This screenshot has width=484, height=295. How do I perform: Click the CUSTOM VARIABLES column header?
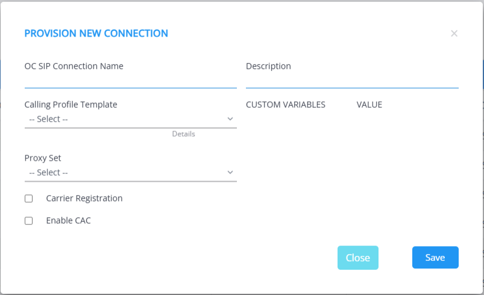[286, 105]
